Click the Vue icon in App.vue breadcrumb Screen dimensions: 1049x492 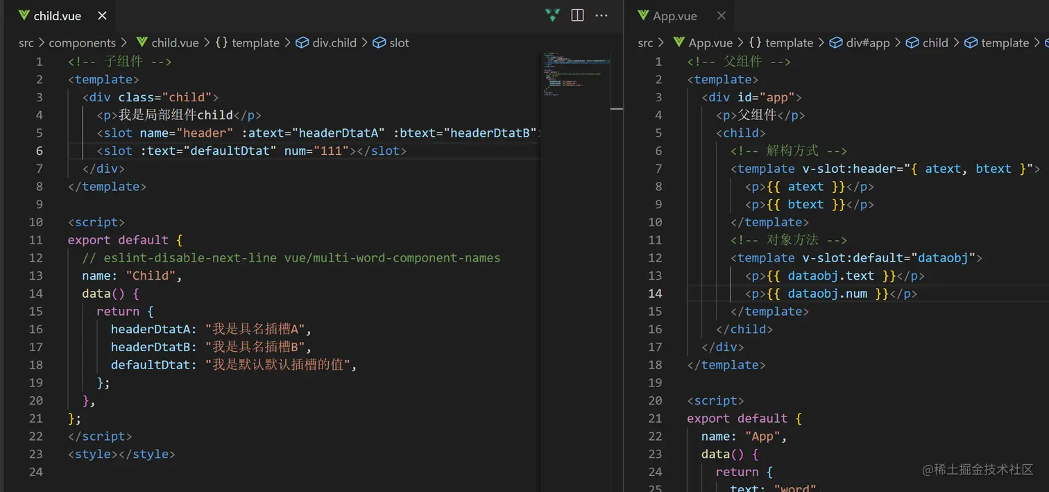(679, 43)
